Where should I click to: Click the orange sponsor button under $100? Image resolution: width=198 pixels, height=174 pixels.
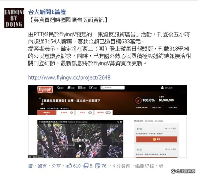coord(157,139)
